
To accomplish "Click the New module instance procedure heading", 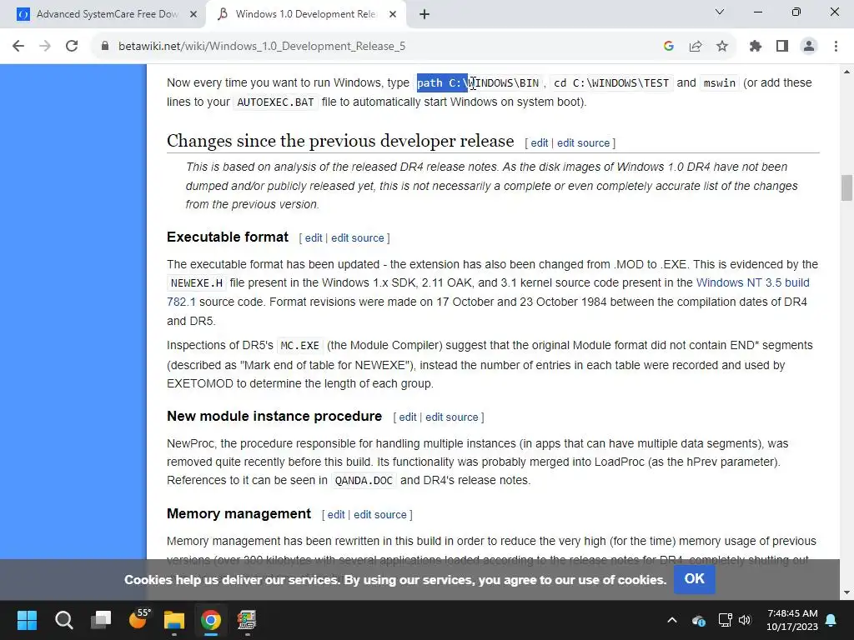I will [x=274, y=417].
